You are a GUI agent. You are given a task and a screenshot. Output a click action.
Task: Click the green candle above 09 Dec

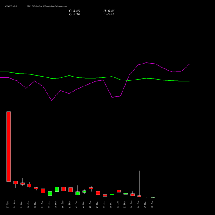pyautogui.click(x=57, y=189)
